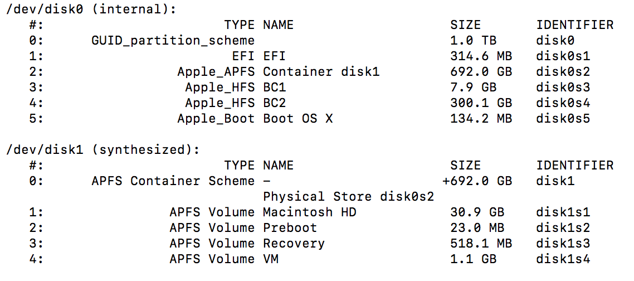Click the disk1s4 identifier
The width and height of the screenshot is (634, 281).
[x=563, y=258]
